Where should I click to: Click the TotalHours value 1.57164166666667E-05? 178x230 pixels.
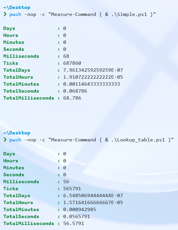click(x=93, y=202)
